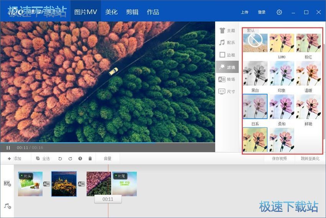Image resolution: width=326 pixels, height=218 pixels.
Task: Click the video preview area
Action: click(x=107, y=82)
